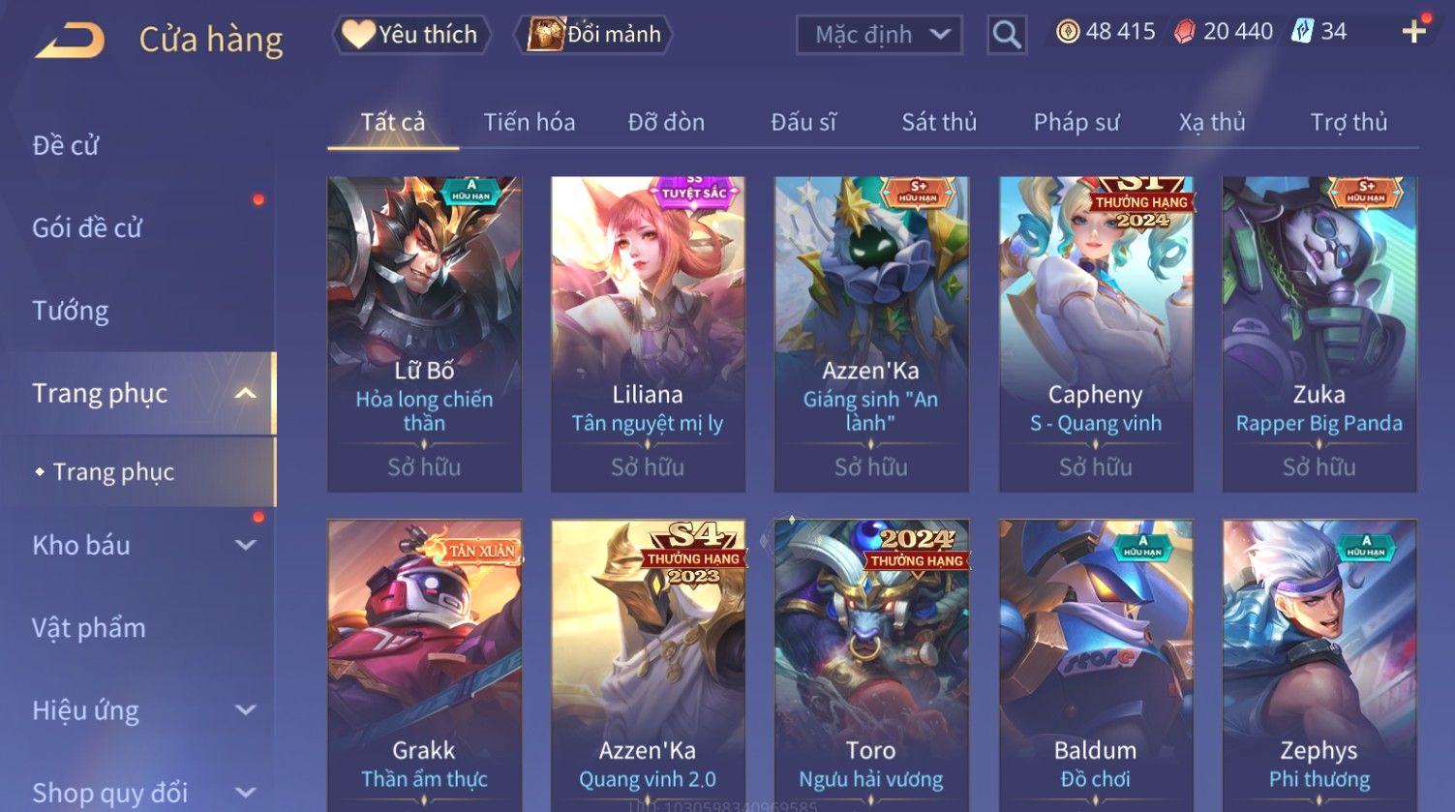This screenshot has width=1455, height=812.
Task: Open Đổi mảnh chest exchange
Action: [593, 35]
